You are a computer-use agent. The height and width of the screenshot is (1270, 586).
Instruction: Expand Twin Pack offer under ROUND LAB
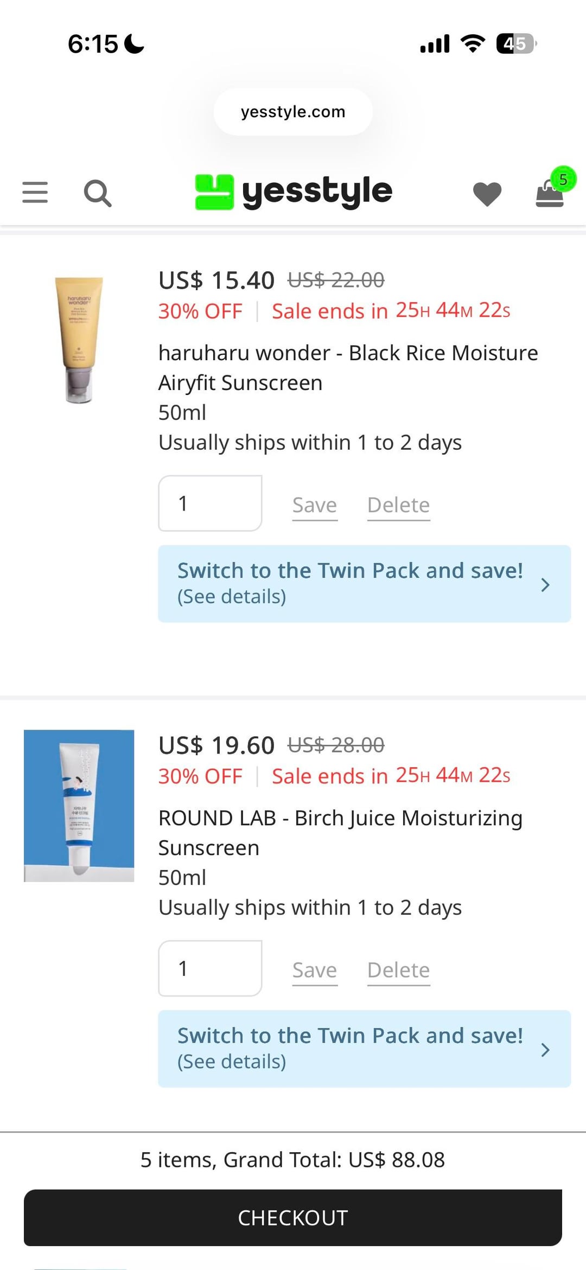(364, 1049)
